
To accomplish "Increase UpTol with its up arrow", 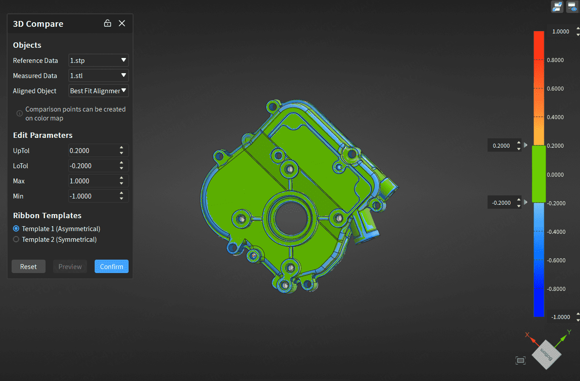I will tap(121, 148).
